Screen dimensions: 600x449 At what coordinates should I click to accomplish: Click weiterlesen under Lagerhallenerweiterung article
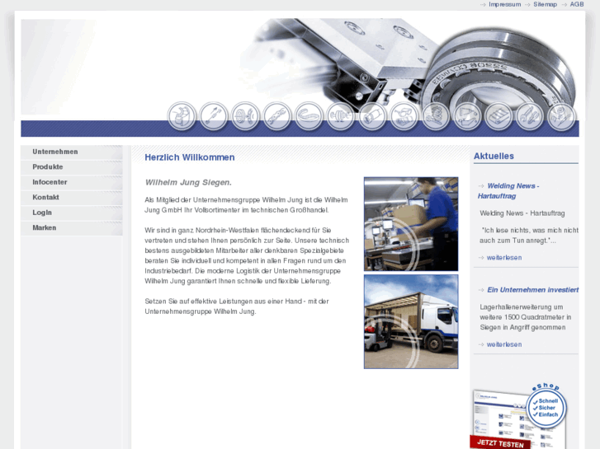pyautogui.click(x=504, y=344)
